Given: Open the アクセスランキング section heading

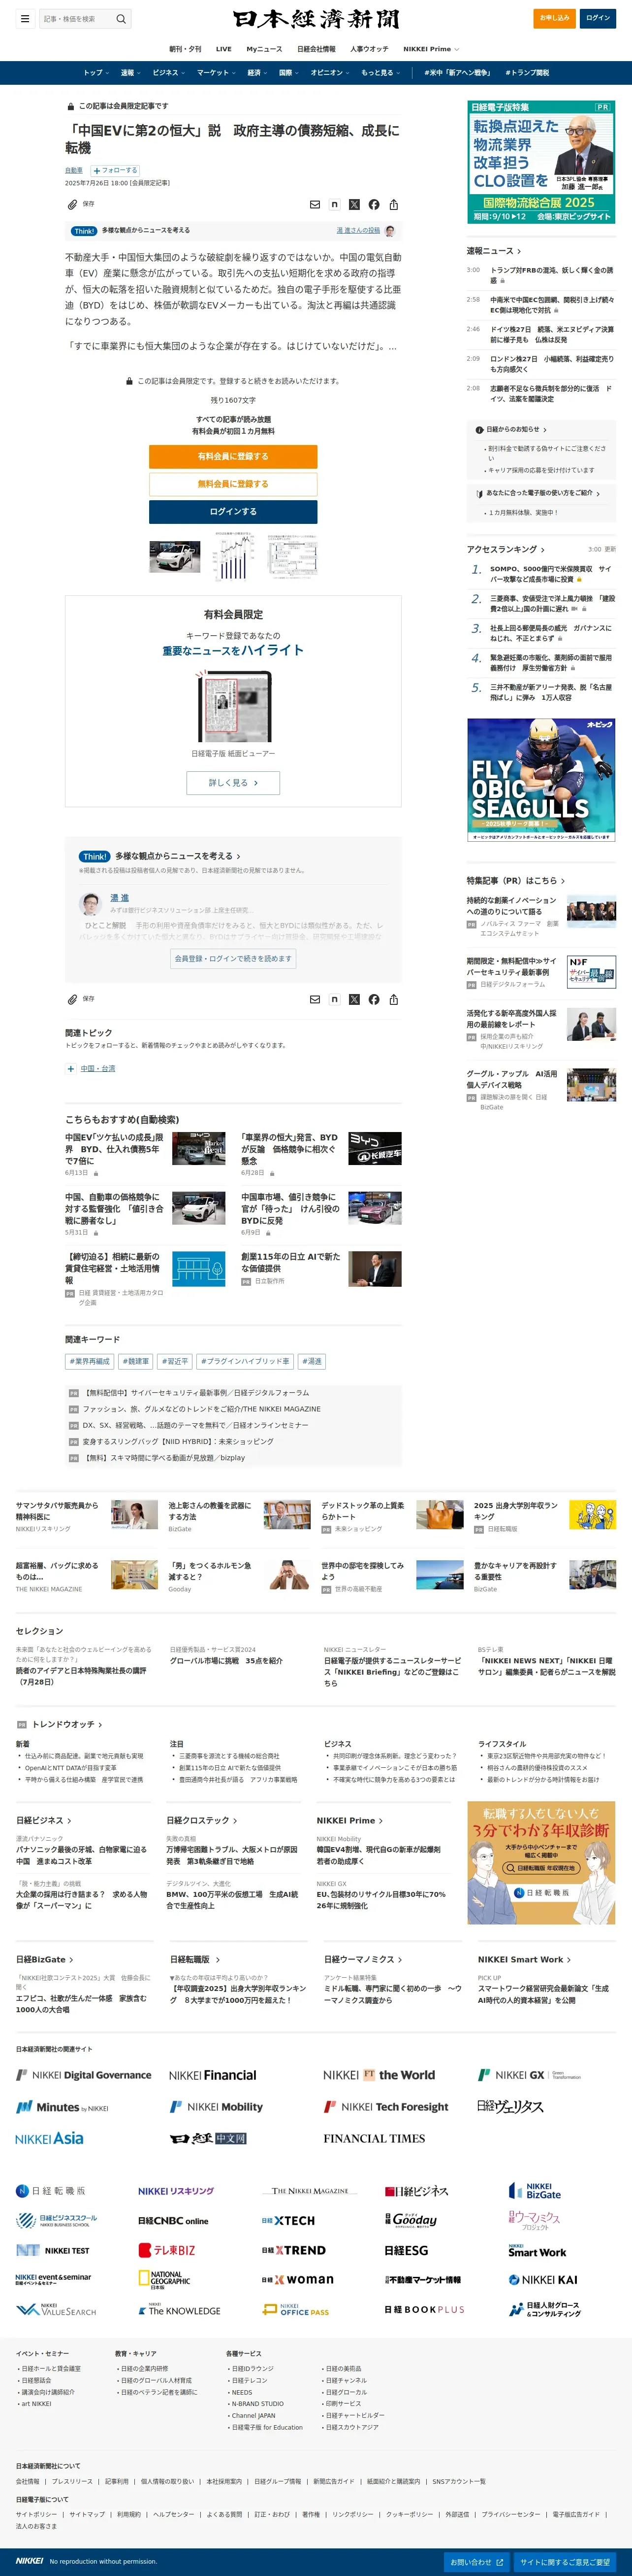Looking at the screenshot, I should click(505, 549).
